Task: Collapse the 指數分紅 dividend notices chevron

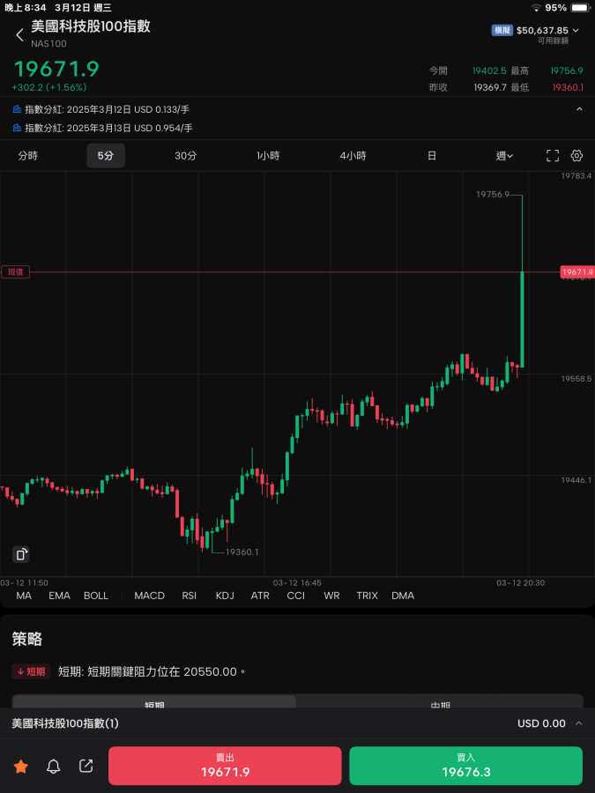Action: 579,109
